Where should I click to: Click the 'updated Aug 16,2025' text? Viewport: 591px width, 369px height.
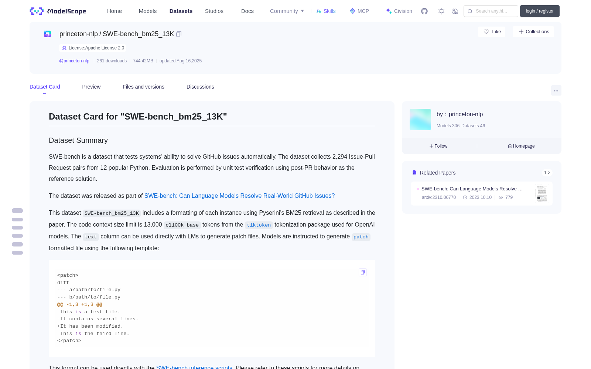pyautogui.click(x=181, y=61)
